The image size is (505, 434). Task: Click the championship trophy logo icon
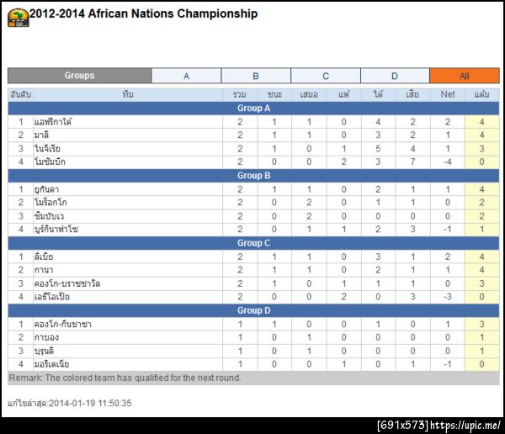click(x=18, y=15)
